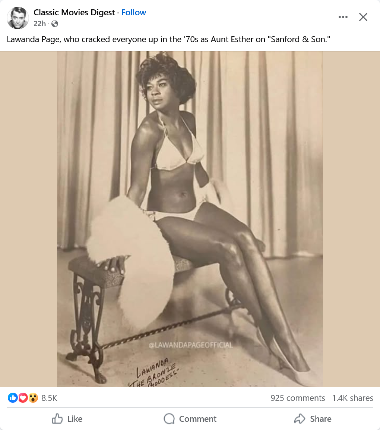The image size is (380, 430).
Task: Close the post dialog with the X
Action: click(x=363, y=17)
